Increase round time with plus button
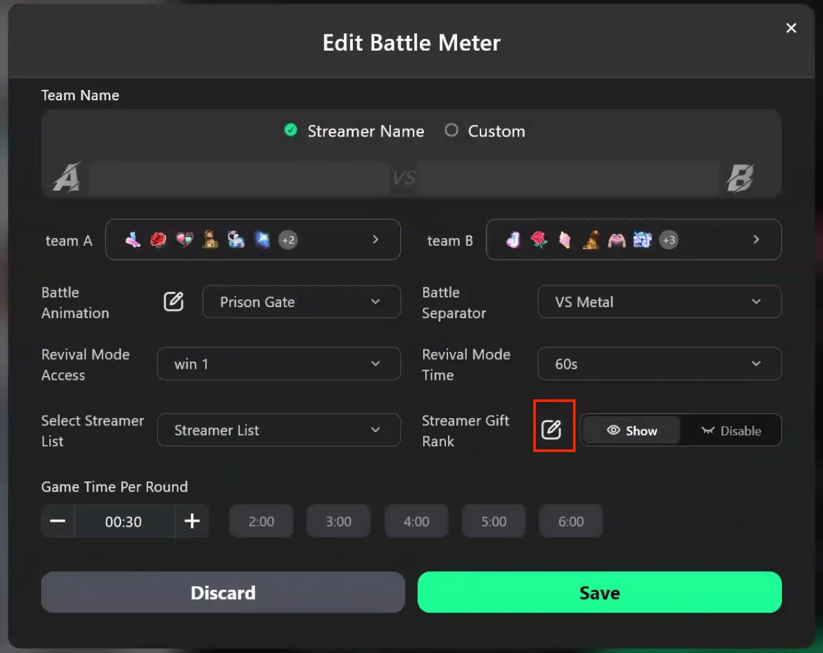Image resolution: width=823 pixels, height=653 pixels. click(x=191, y=521)
